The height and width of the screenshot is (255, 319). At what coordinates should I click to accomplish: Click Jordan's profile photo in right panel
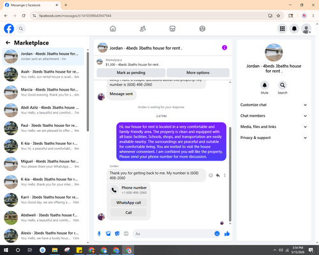tap(274, 52)
